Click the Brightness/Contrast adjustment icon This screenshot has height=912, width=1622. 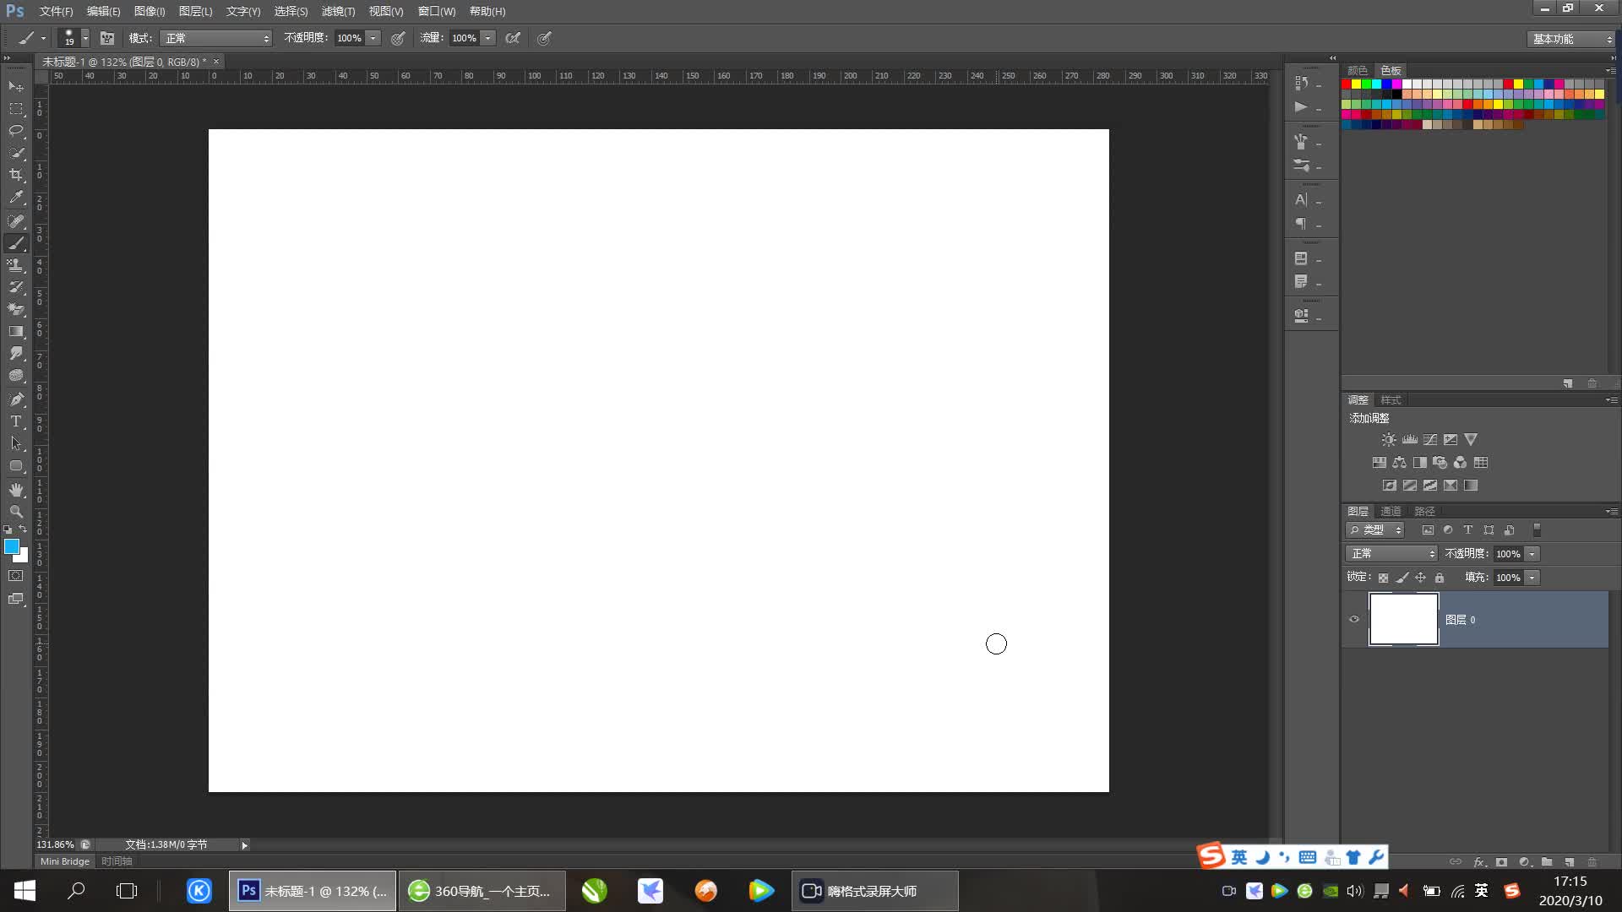[x=1388, y=440]
